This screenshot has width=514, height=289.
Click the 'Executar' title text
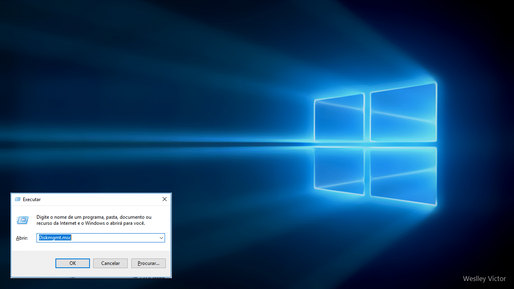click(x=32, y=199)
